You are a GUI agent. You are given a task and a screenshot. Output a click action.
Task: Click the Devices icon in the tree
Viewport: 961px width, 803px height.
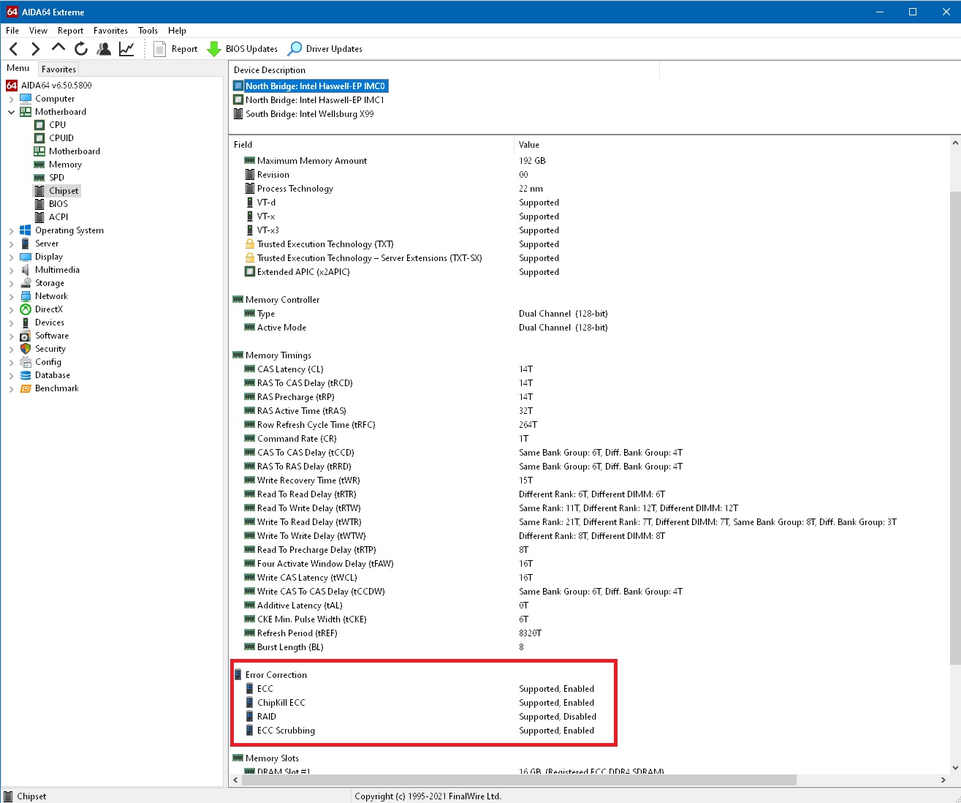click(26, 323)
